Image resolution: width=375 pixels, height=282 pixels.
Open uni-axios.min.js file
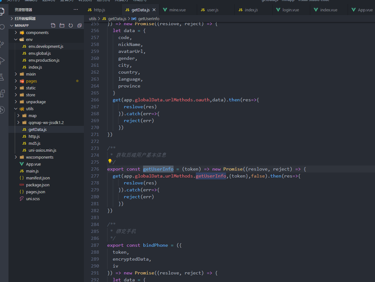tap(46, 150)
